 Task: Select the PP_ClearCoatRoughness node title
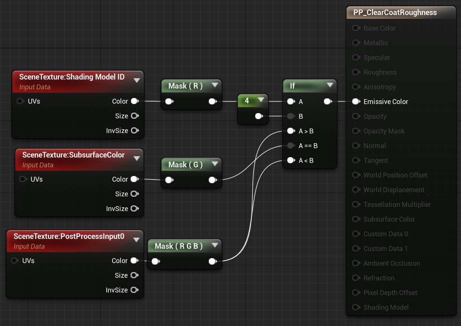[x=395, y=12]
